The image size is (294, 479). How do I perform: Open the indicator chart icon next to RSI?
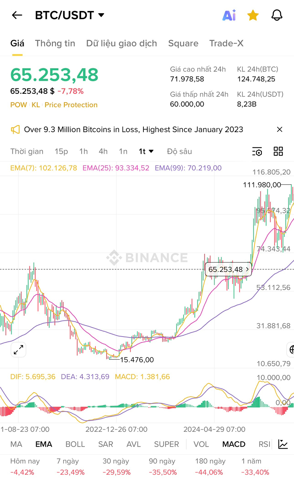coord(283,444)
